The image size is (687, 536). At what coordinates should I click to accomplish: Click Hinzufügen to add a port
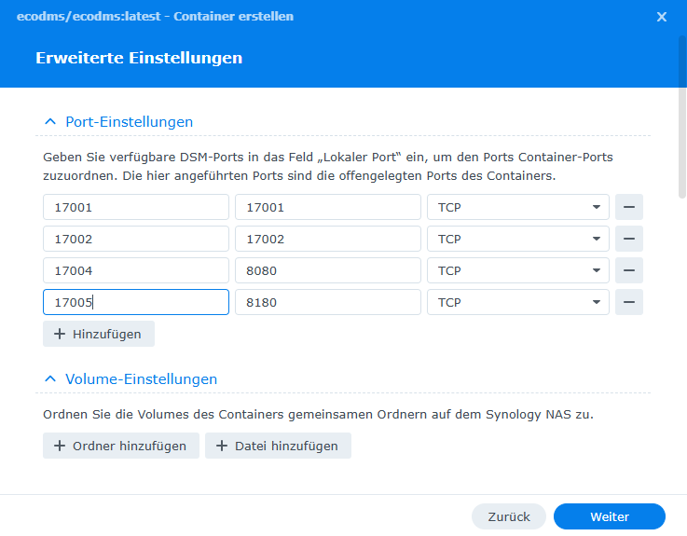pyautogui.click(x=99, y=334)
